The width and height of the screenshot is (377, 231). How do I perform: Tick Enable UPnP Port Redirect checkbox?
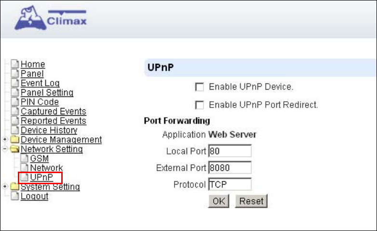tap(199, 105)
